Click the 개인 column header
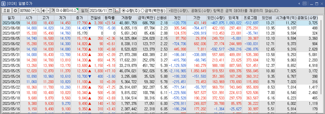Screen dimensions: 325x114 [x=177, y=18]
